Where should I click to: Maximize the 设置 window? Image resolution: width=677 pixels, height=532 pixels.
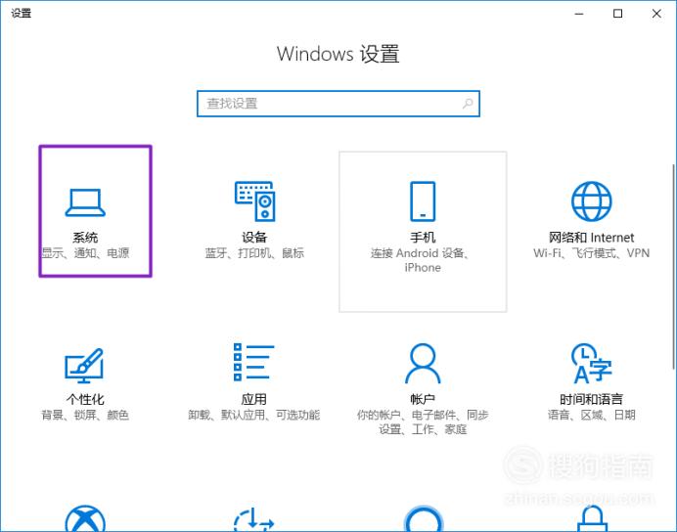pos(618,14)
